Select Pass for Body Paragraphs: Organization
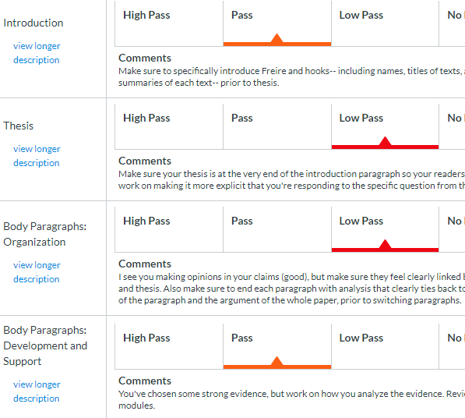The height and width of the screenshot is (418, 465). [277, 229]
